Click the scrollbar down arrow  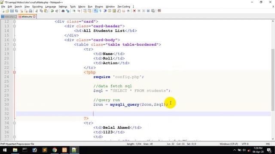273,139
